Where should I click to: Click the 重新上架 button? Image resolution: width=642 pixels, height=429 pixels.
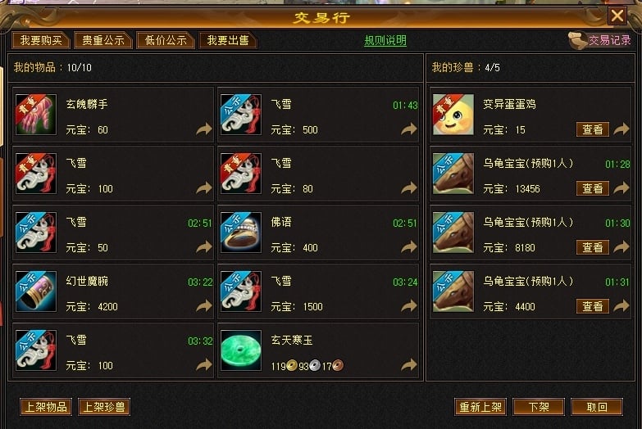(x=480, y=407)
